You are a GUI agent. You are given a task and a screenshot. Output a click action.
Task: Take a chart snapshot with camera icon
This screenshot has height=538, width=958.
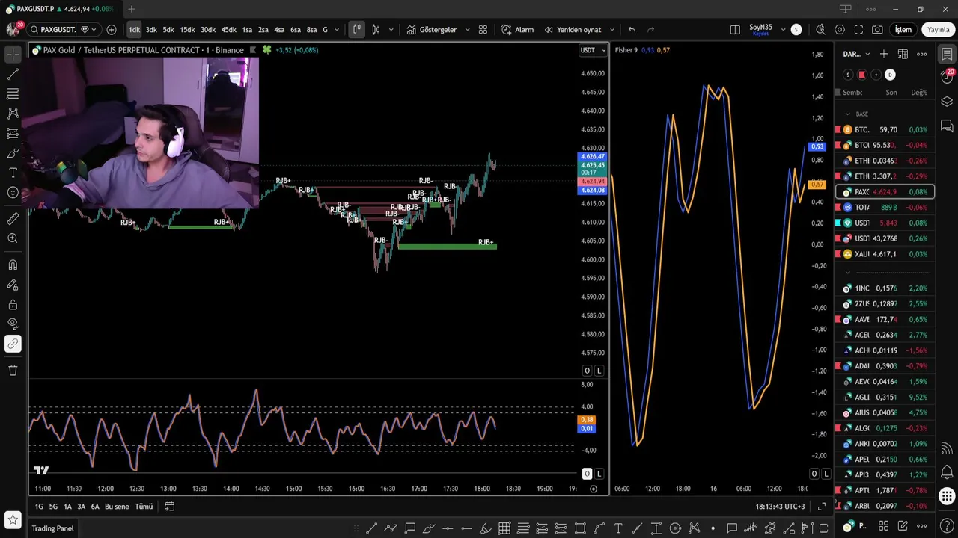coord(877,30)
